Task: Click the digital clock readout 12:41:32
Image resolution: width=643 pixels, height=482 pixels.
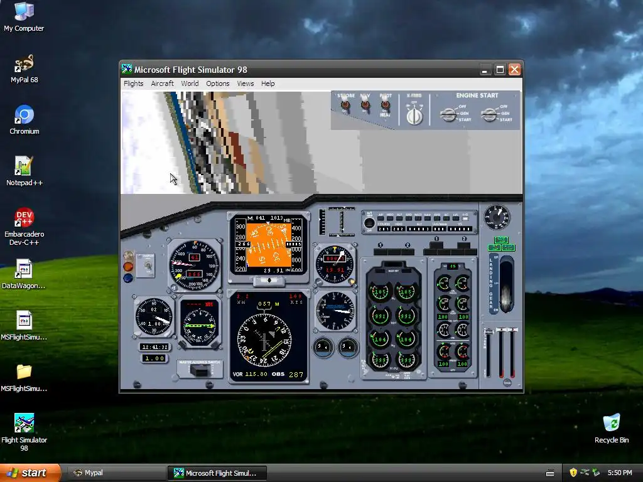Action: (x=154, y=346)
